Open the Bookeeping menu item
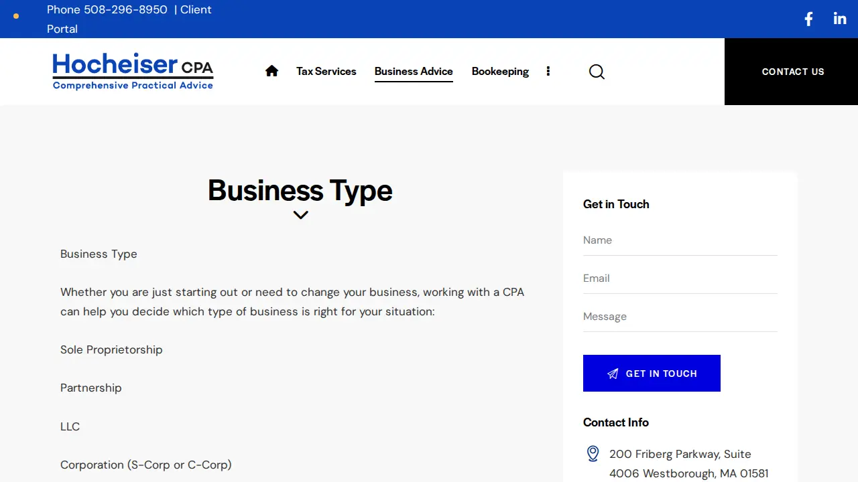Viewport: 858px width, 482px height. pos(500,71)
